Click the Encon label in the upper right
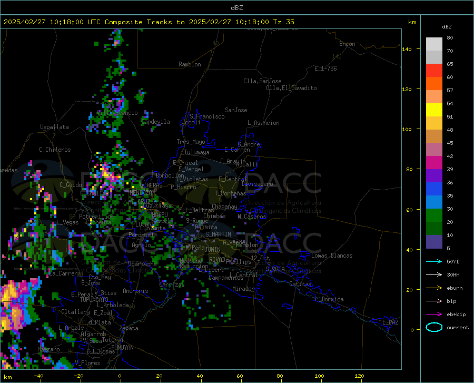Screen dimensions: 474x383 coord(347,44)
